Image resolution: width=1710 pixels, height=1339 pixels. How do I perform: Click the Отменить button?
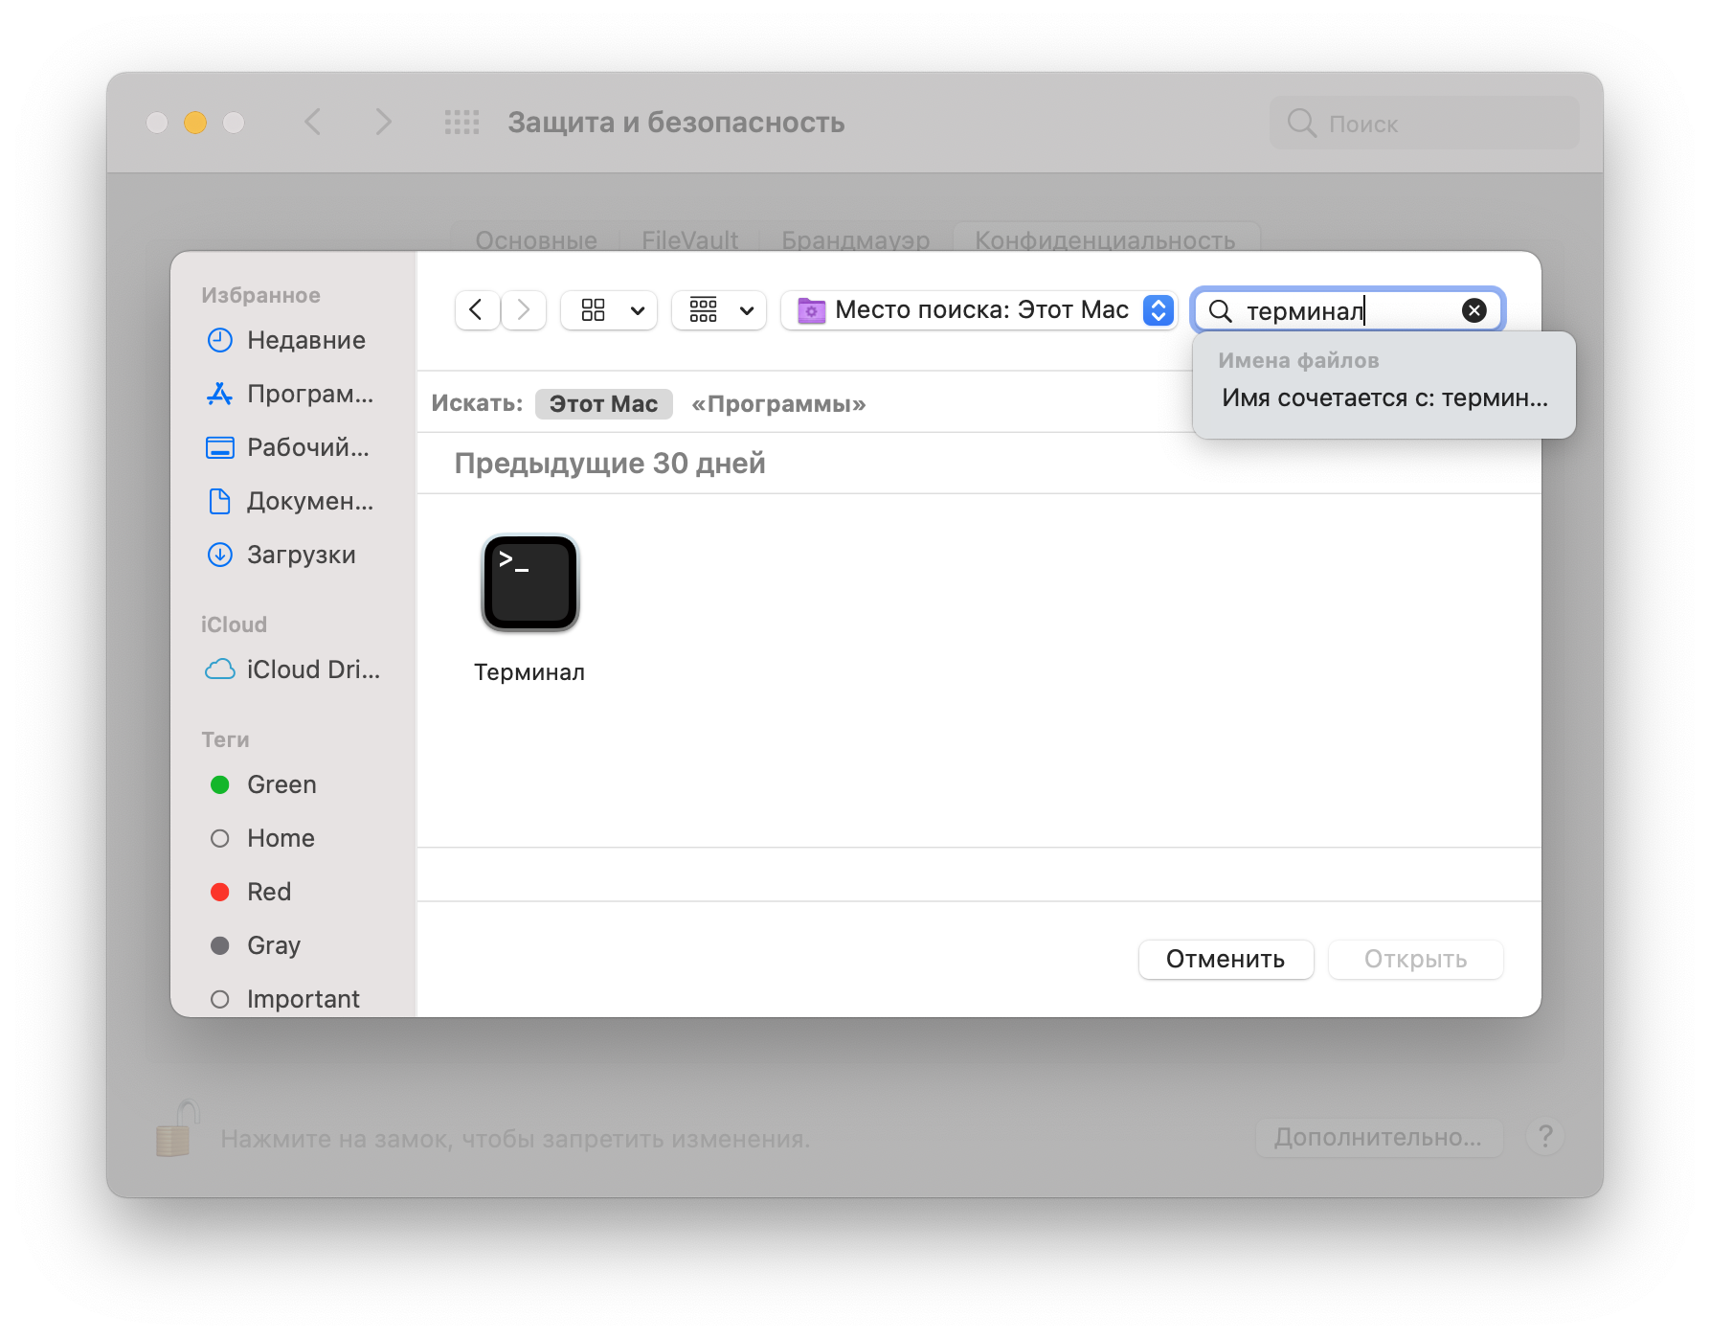pos(1226,960)
